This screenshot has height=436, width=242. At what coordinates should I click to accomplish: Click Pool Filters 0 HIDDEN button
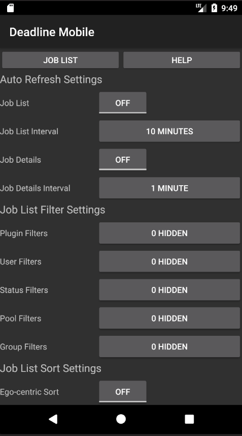pos(169,318)
